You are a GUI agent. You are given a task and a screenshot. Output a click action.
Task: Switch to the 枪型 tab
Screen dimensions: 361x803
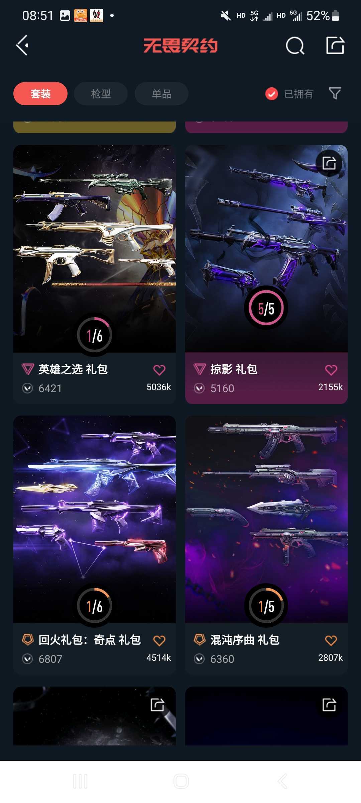(x=101, y=94)
